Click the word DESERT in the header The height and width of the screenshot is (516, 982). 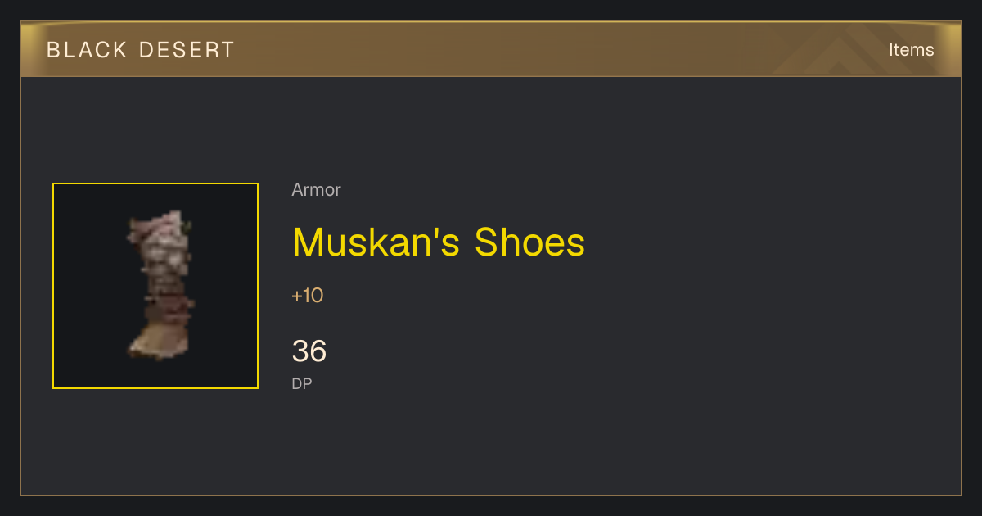187,50
